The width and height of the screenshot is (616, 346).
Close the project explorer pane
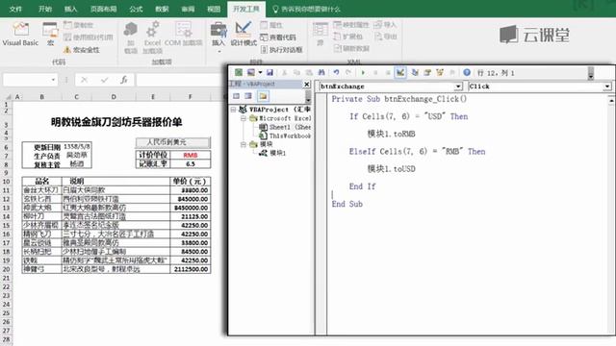pyautogui.click(x=307, y=85)
